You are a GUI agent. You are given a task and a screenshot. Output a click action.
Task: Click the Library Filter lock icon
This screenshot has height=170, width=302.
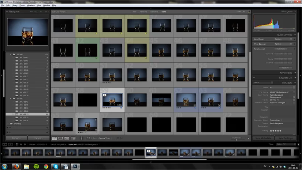point(249,12)
